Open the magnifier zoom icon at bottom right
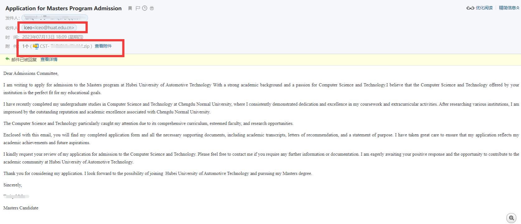 click(x=511, y=218)
